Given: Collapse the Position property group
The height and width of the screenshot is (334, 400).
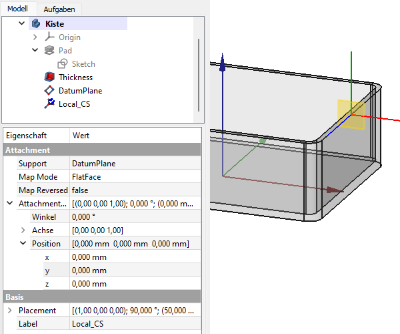Looking at the screenshot, I should click(23, 244).
